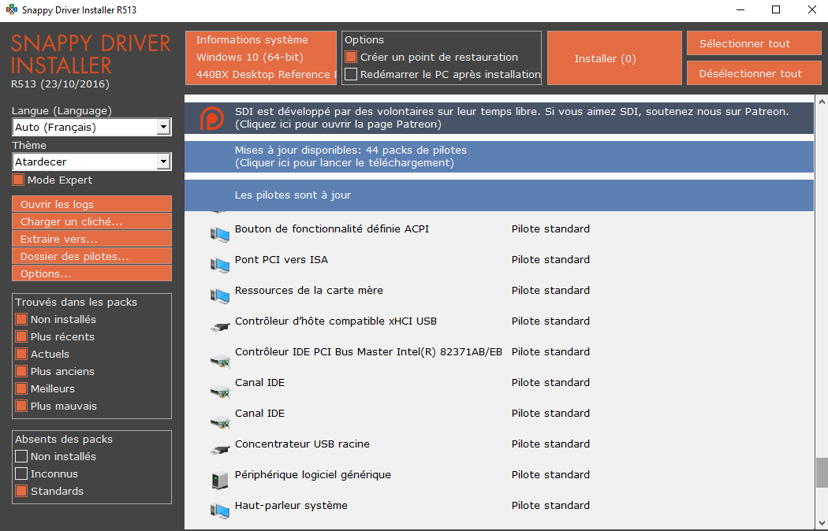Click the scrollbar down arrow
828x531 pixels.
[821, 523]
